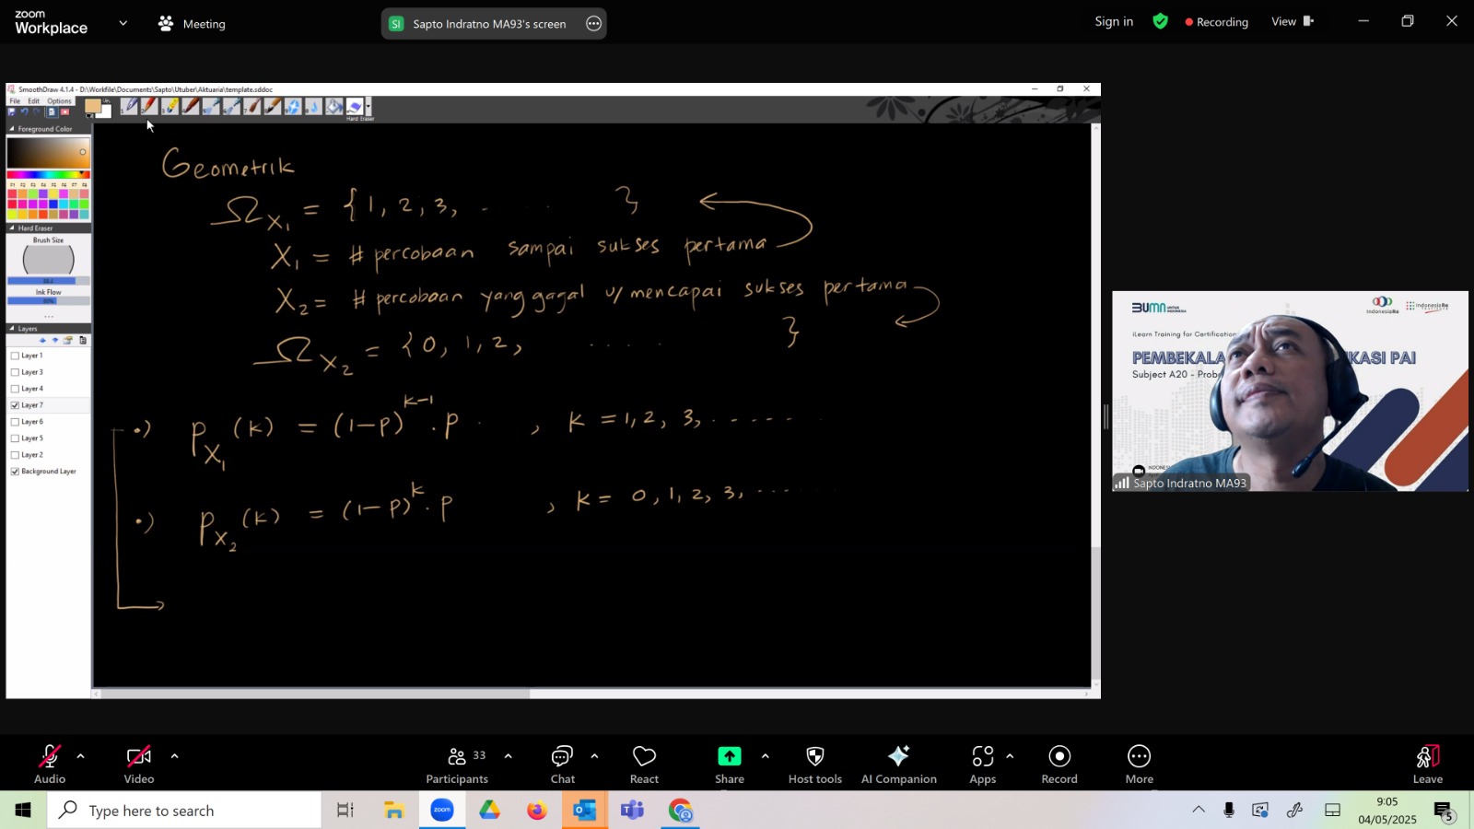Select the paint bucket fill tool
1474x829 pixels.
[x=334, y=107]
